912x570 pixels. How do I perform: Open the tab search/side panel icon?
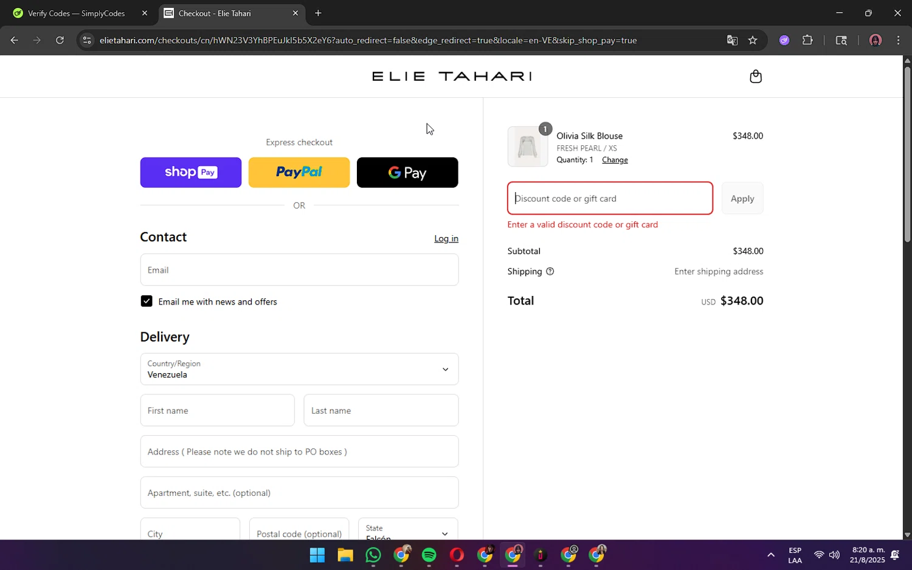point(841,40)
